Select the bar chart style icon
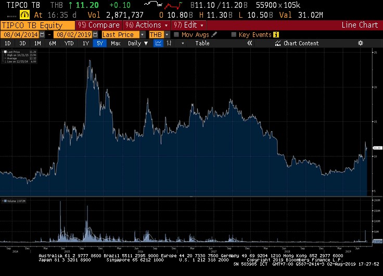The image size is (383, 276). click(x=169, y=43)
